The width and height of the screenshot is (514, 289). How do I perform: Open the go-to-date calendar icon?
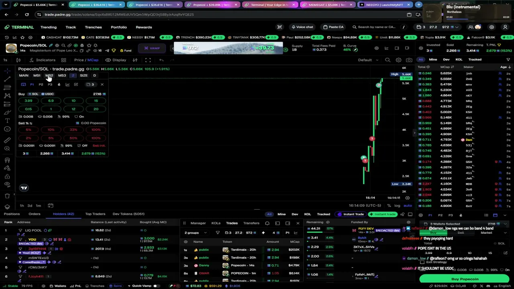coord(51,206)
